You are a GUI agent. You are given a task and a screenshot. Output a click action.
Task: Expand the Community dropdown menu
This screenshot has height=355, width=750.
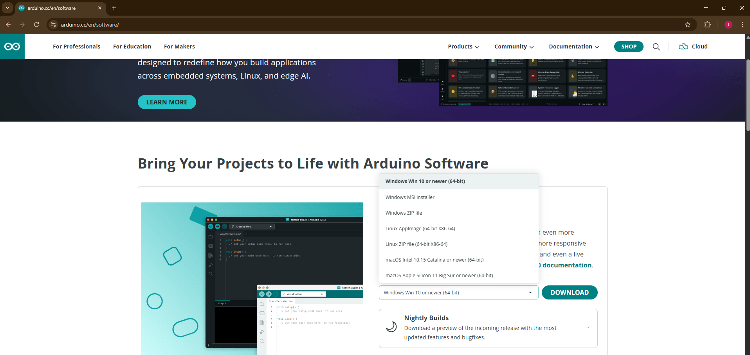click(x=514, y=47)
